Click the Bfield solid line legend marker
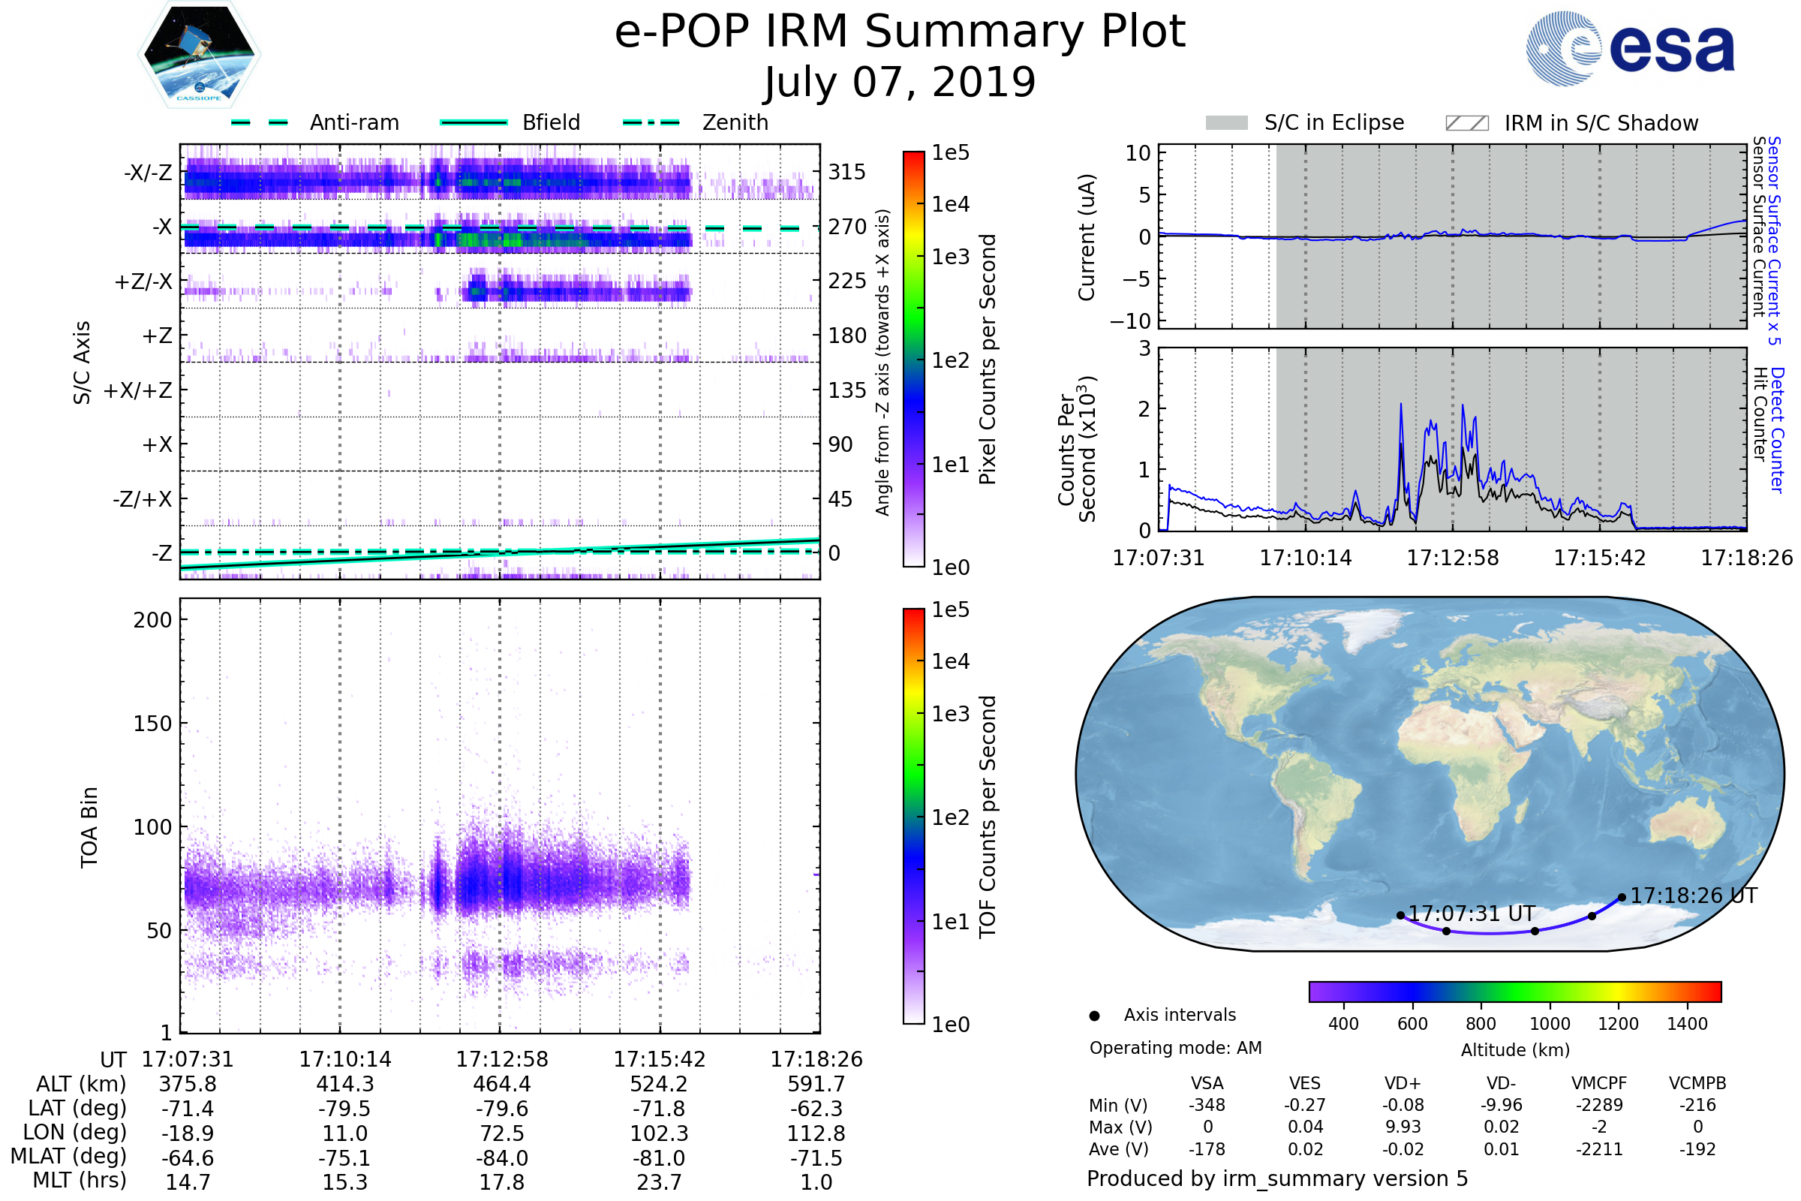Viewport: 1801px width, 1201px height. click(474, 122)
